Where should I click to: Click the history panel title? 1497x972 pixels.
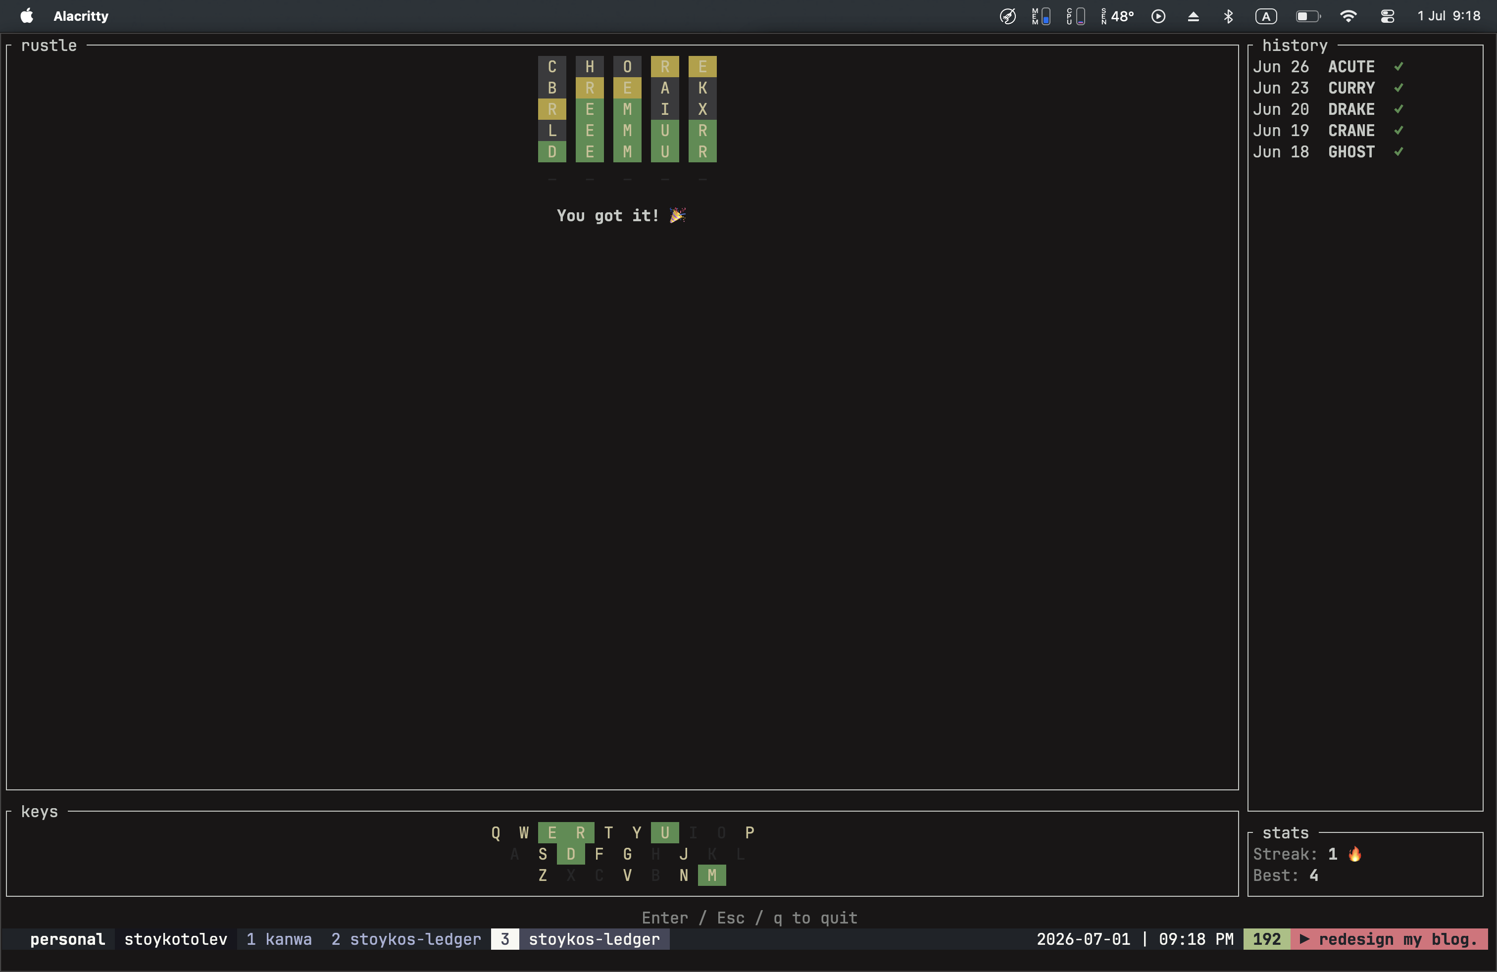click(1295, 45)
